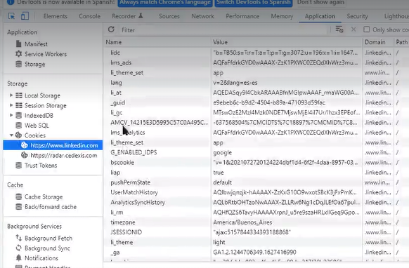Viewport: 409px width, 268px height.
Task: Sort by the Name column header
Action: click(x=157, y=42)
